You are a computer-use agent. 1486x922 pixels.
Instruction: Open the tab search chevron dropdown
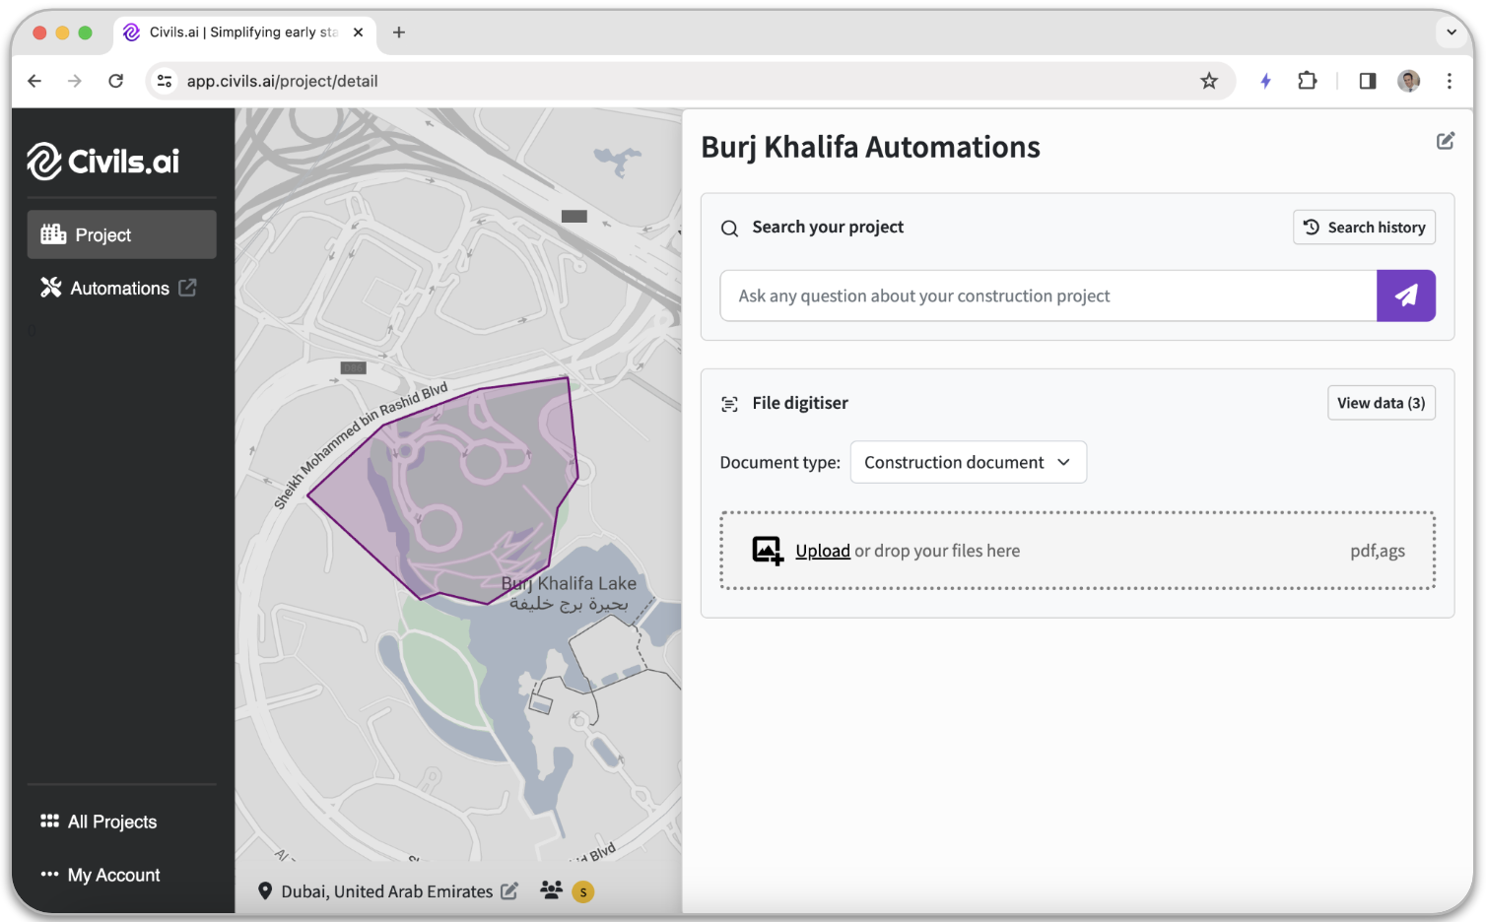point(1452,33)
